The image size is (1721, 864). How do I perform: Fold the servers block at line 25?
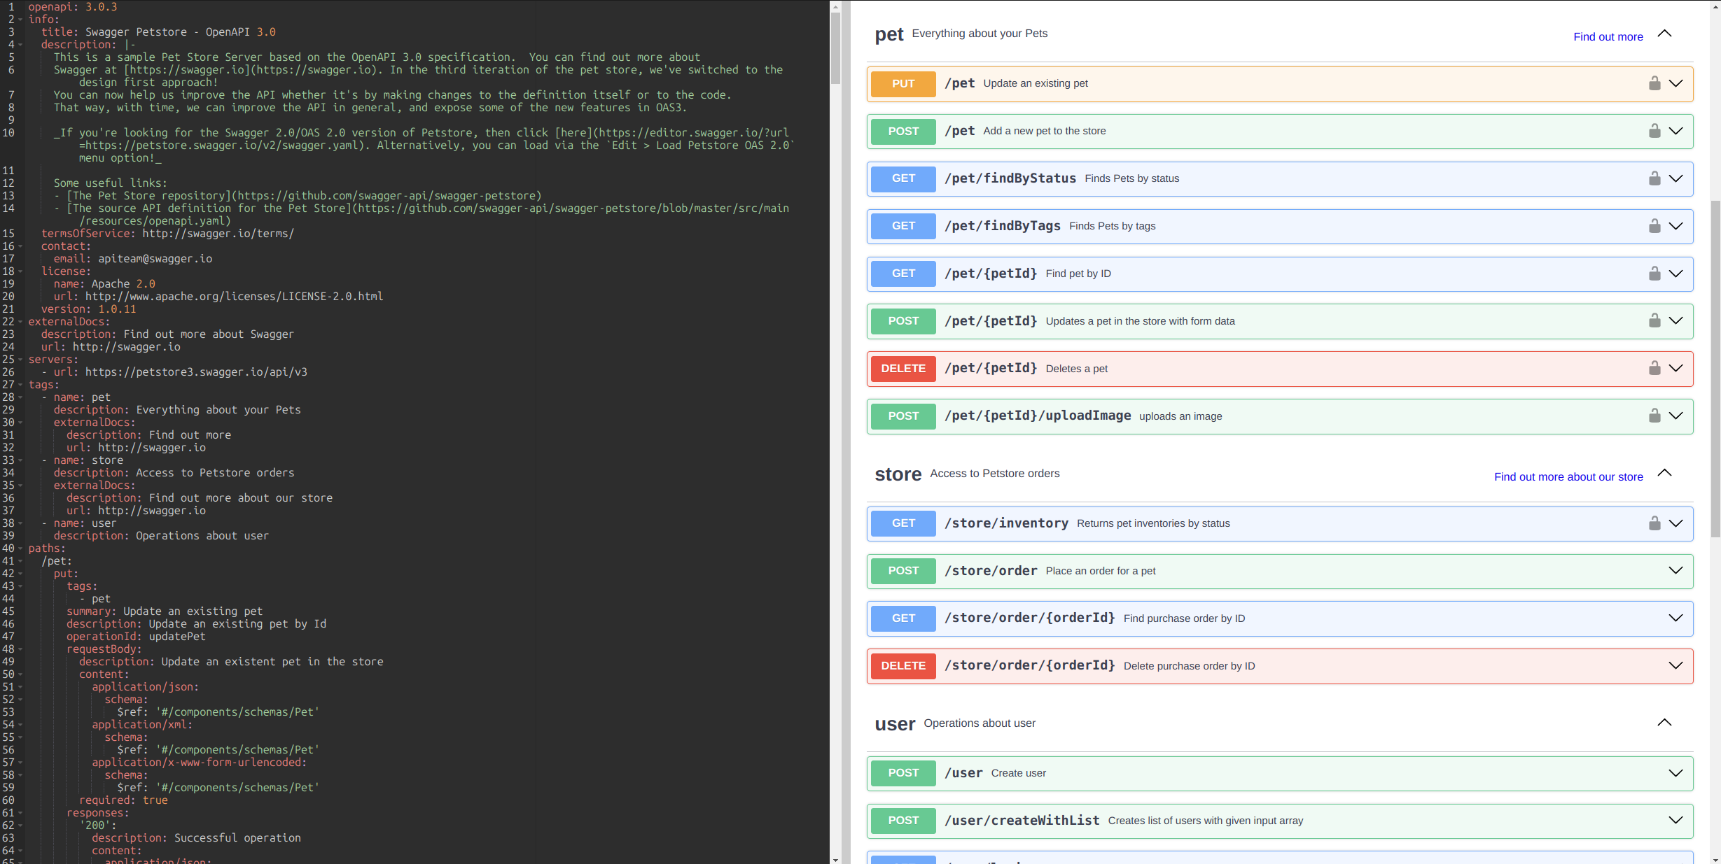21,360
